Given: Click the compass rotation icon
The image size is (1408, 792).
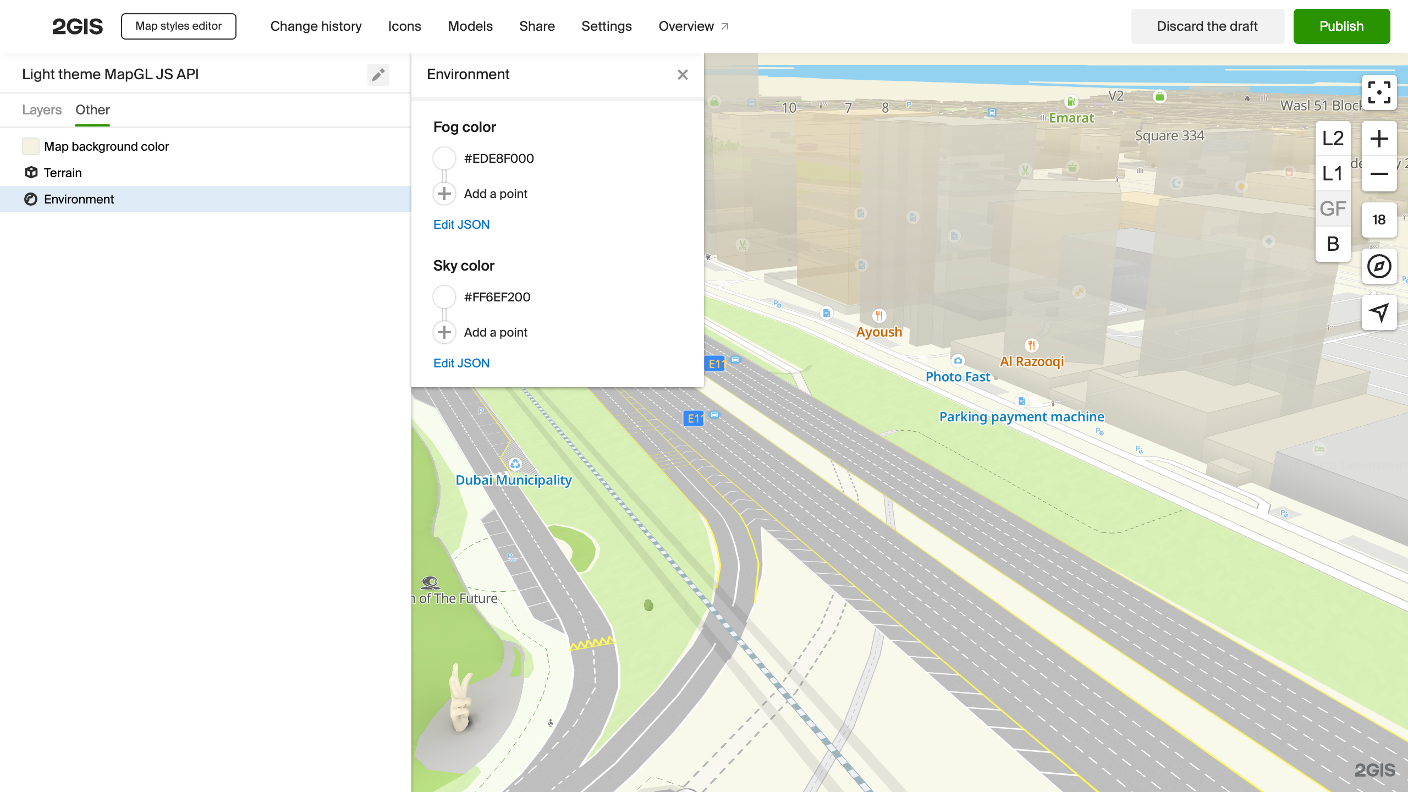Looking at the screenshot, I should pyautogui.click(x=1379, y=267).
